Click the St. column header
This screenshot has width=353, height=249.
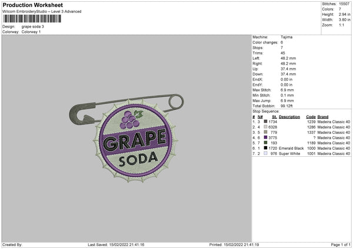tap(274, 117)
